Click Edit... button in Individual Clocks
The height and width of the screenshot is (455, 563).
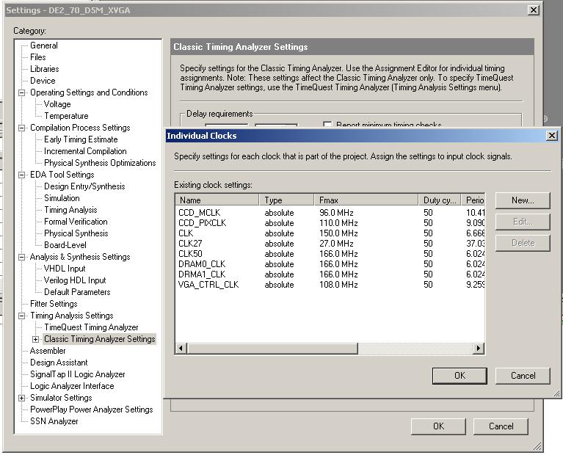(523, 222)
